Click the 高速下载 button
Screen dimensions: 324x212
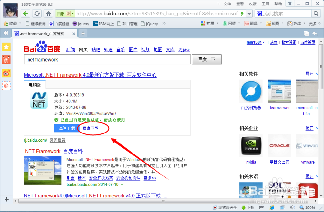(x=67, y=128)
